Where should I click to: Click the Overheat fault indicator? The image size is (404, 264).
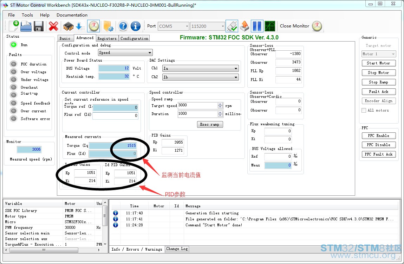click(x=14, y=87)
